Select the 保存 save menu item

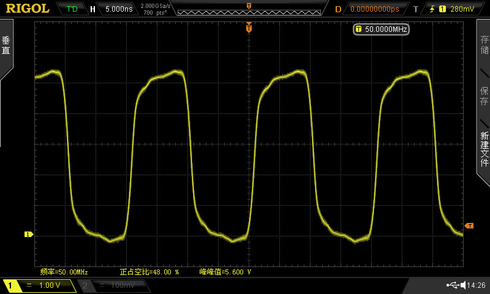[x=484, y=96]
